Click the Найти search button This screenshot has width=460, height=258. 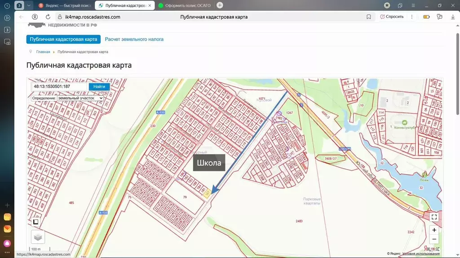[x=99, y=86]
